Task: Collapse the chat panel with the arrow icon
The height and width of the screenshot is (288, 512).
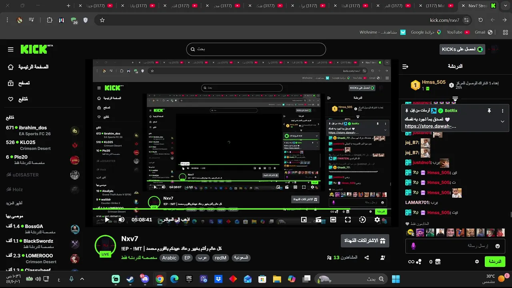Action: tap(405, 66)
